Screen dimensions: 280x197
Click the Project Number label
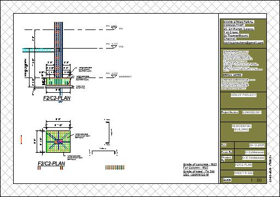230,112
